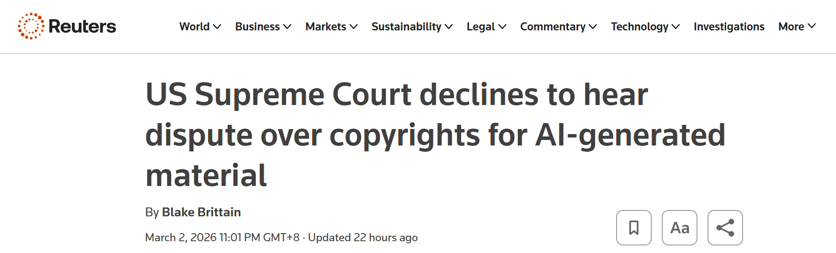Select Technology in the navigation bar
The image size is (836, 253).
coord(639,27)
